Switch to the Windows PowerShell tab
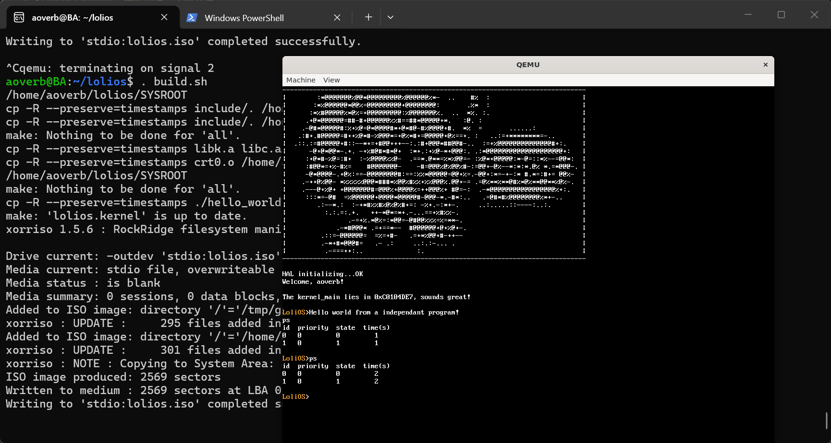 point(244,18)
